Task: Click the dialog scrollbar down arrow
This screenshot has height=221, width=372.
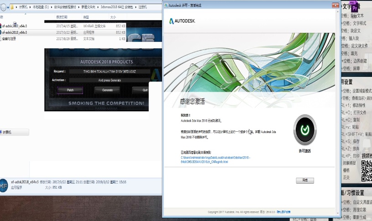Action: point(338,213)
